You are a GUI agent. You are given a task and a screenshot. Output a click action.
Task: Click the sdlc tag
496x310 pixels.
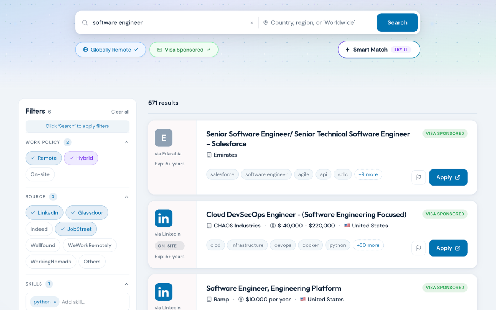pyautogui.click(x=343, y=174)
